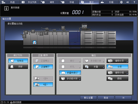Click the touch panel monitor on the machine illustration
This screenshot has width=138, height=104.
(84, 26)
